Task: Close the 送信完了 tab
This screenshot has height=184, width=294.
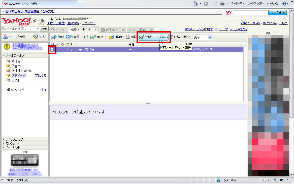Action: (x=123, y=30)
